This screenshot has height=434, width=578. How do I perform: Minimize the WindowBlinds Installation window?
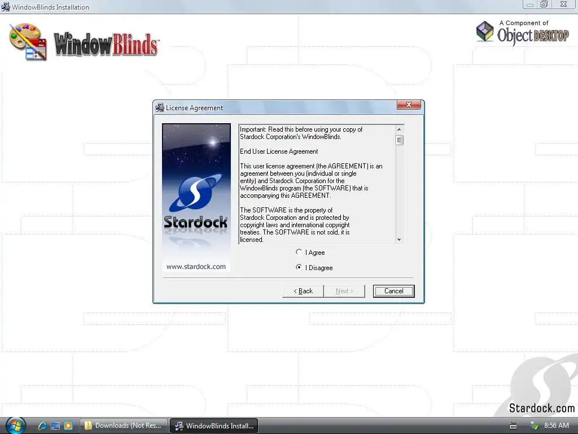click(x=530, y=5)
